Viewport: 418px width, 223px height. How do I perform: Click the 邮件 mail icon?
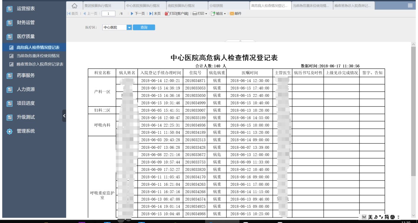coord(236,14)
